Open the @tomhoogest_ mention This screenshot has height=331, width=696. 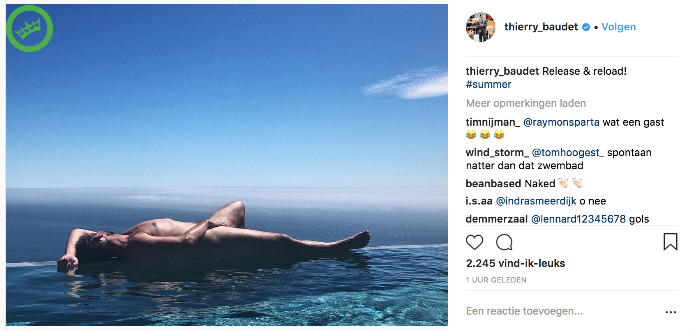click(568, 153)
